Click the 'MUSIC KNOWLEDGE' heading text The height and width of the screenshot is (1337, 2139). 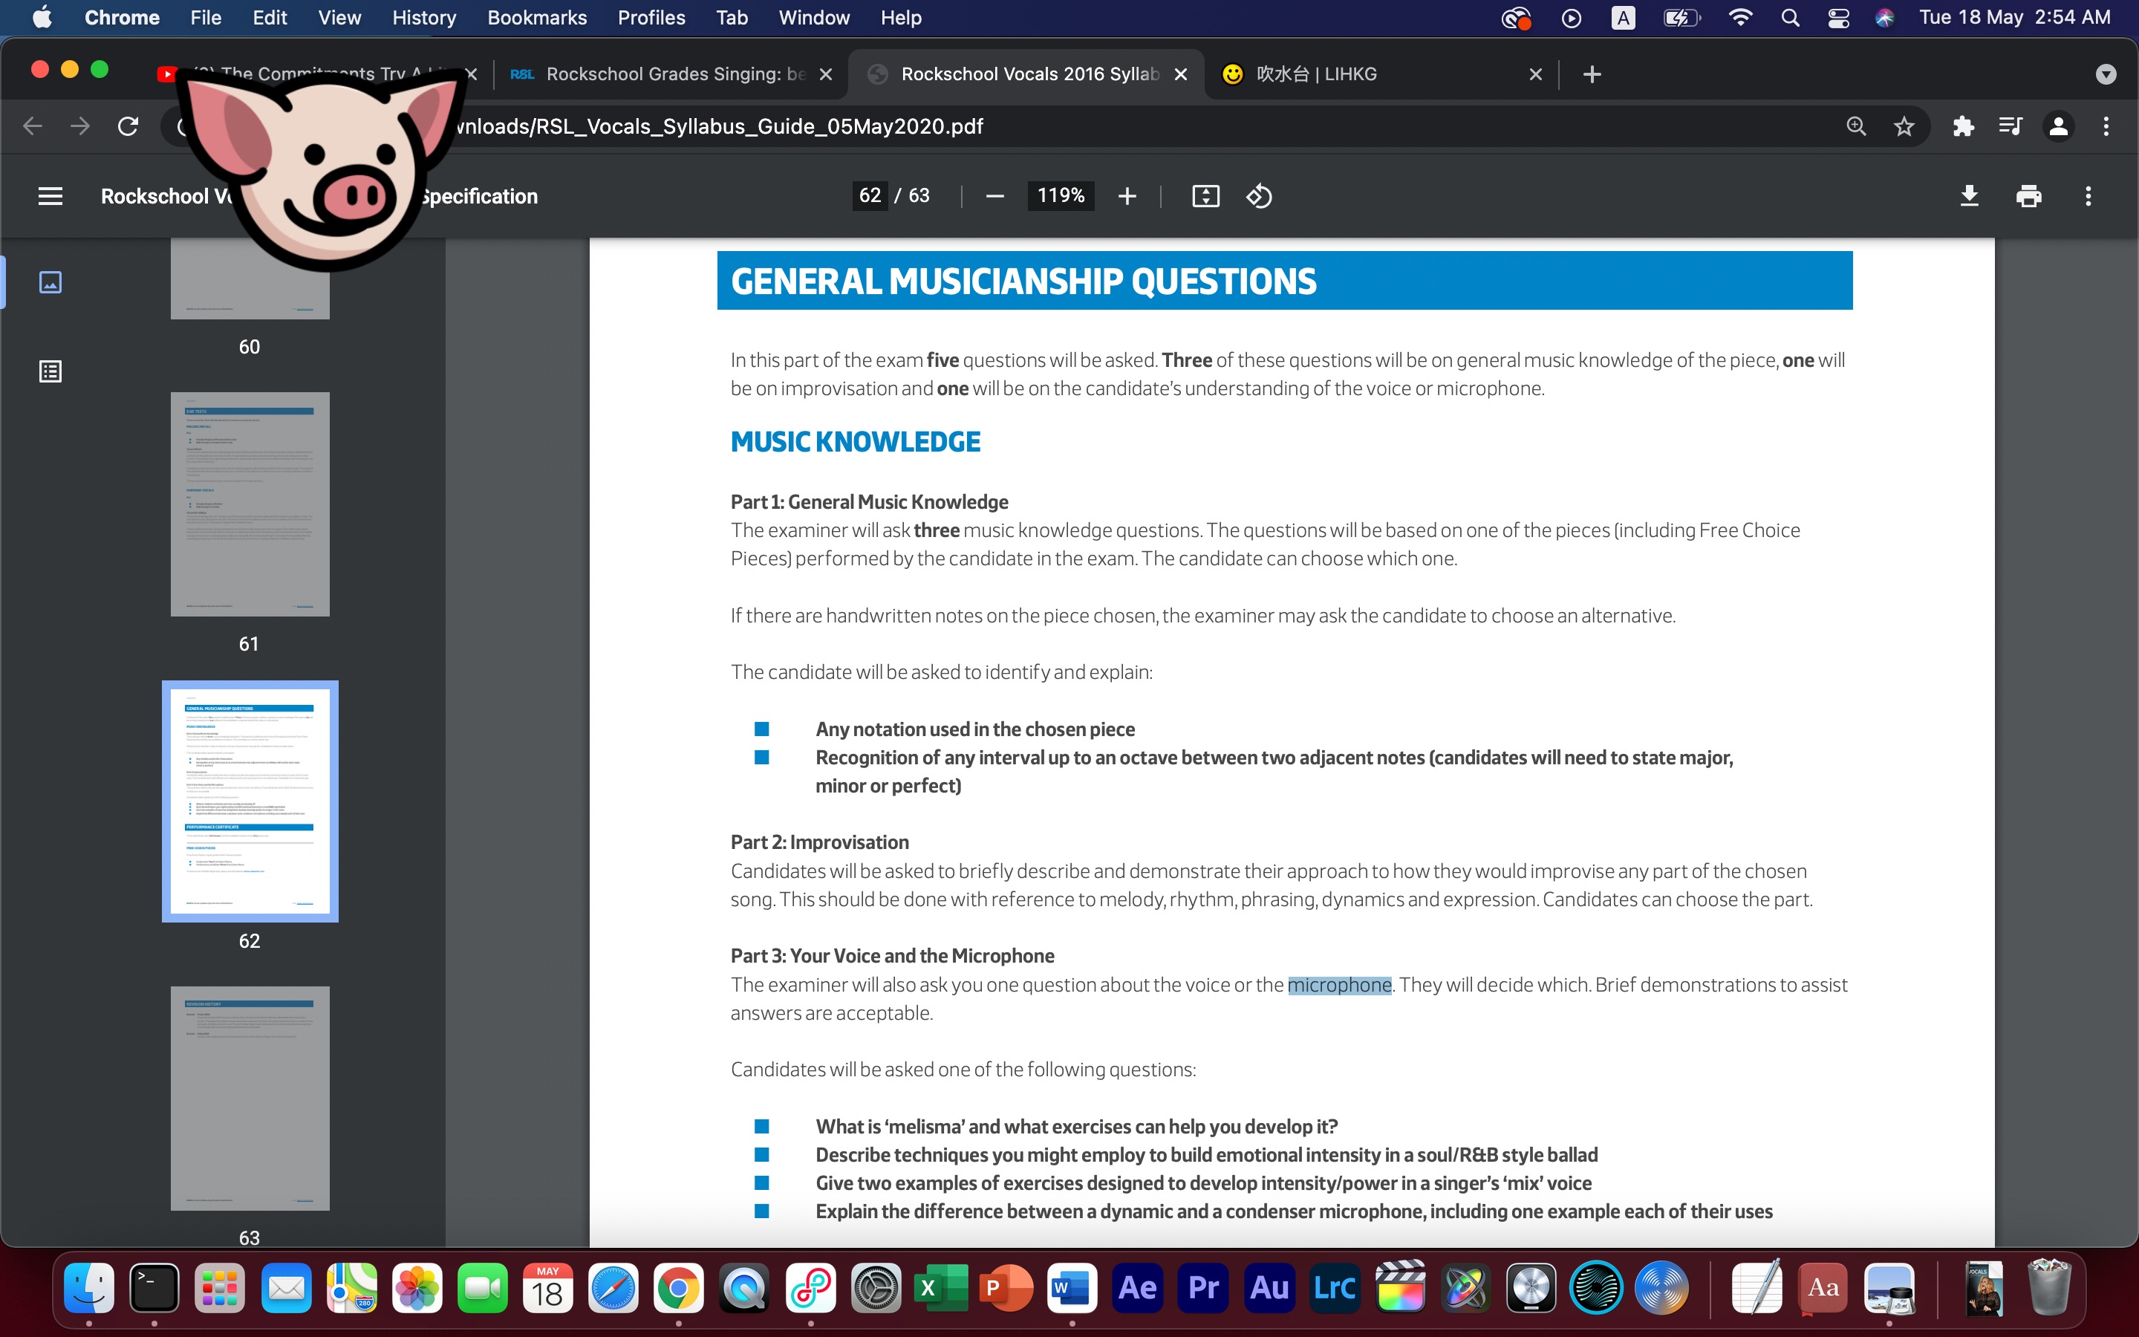point(856,442)
